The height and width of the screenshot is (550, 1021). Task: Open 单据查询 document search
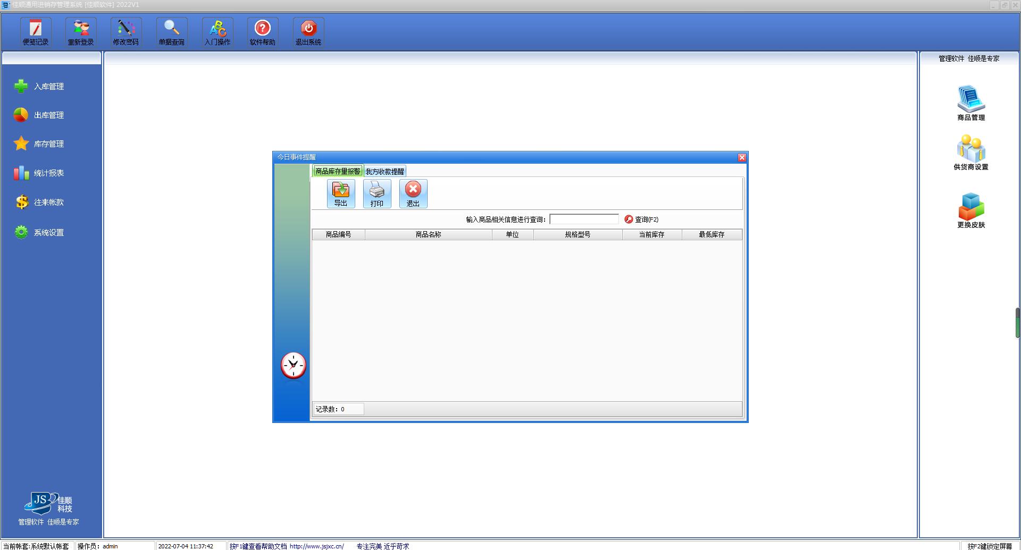(x=171, y=32)
